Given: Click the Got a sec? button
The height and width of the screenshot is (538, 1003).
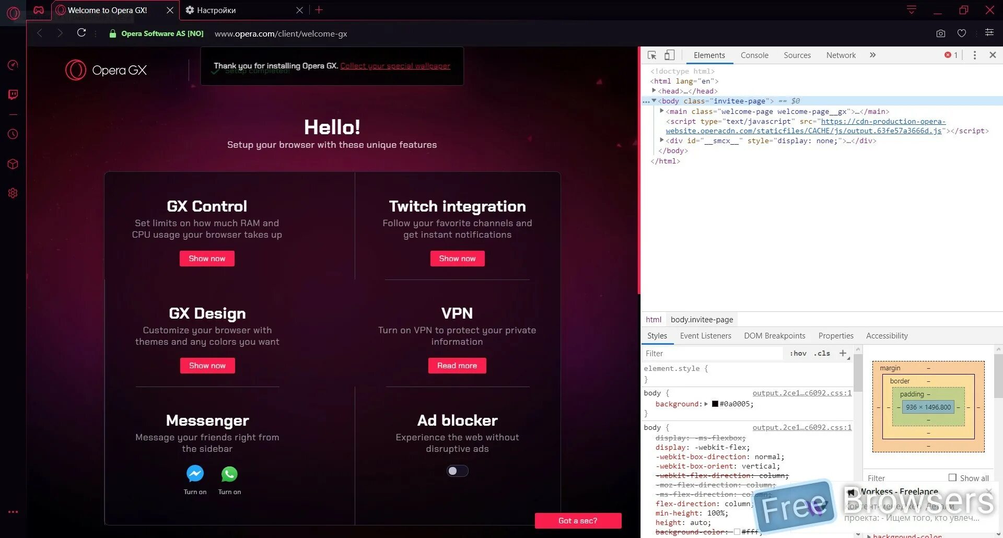Looking at the screenshot, I should tap(578, 521).
